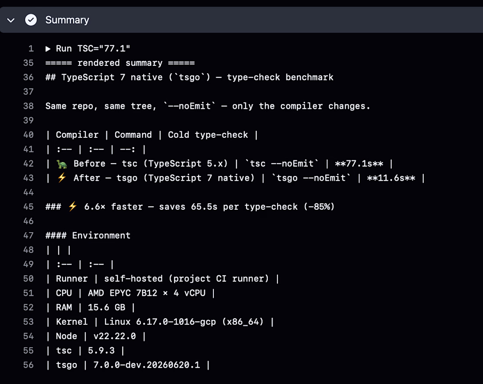The width and height of the screenshot is (483, 384).
Task: Select line number 50
Action: pyautogui.click(x=29, y=279)
